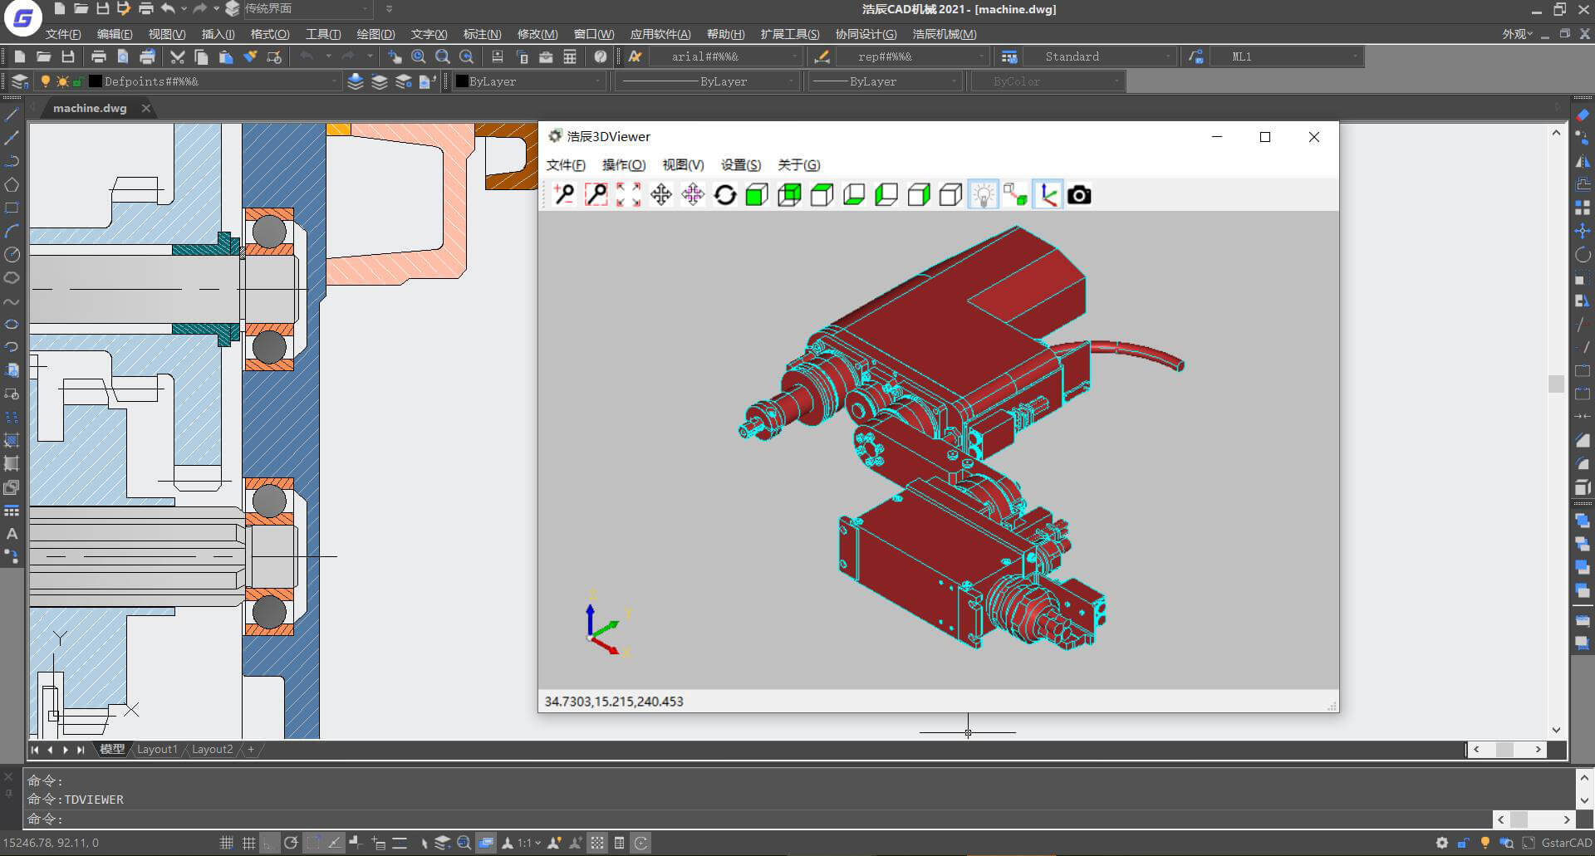
Task: Open the Defpoints layer dropdown
Action: coord(214,81)
